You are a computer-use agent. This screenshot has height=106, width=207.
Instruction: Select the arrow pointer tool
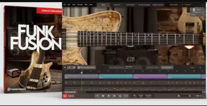click(65, 68)
